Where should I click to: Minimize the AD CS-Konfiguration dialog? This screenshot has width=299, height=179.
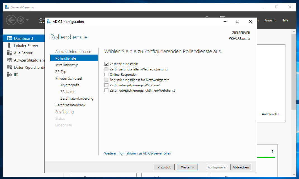225,21
